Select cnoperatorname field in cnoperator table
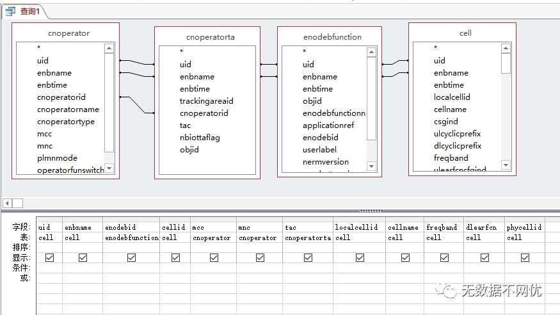The height and width of the screenshot is (315, 560). click(68, 109)
